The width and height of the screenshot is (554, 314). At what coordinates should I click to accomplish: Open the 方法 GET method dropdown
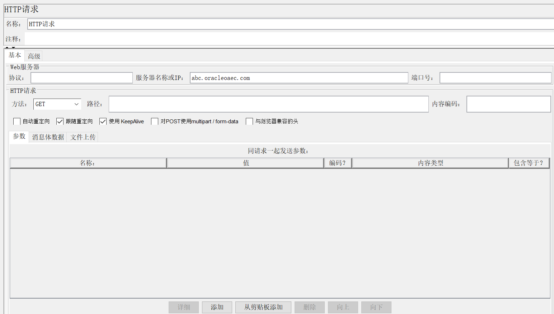tap(57, 104)
